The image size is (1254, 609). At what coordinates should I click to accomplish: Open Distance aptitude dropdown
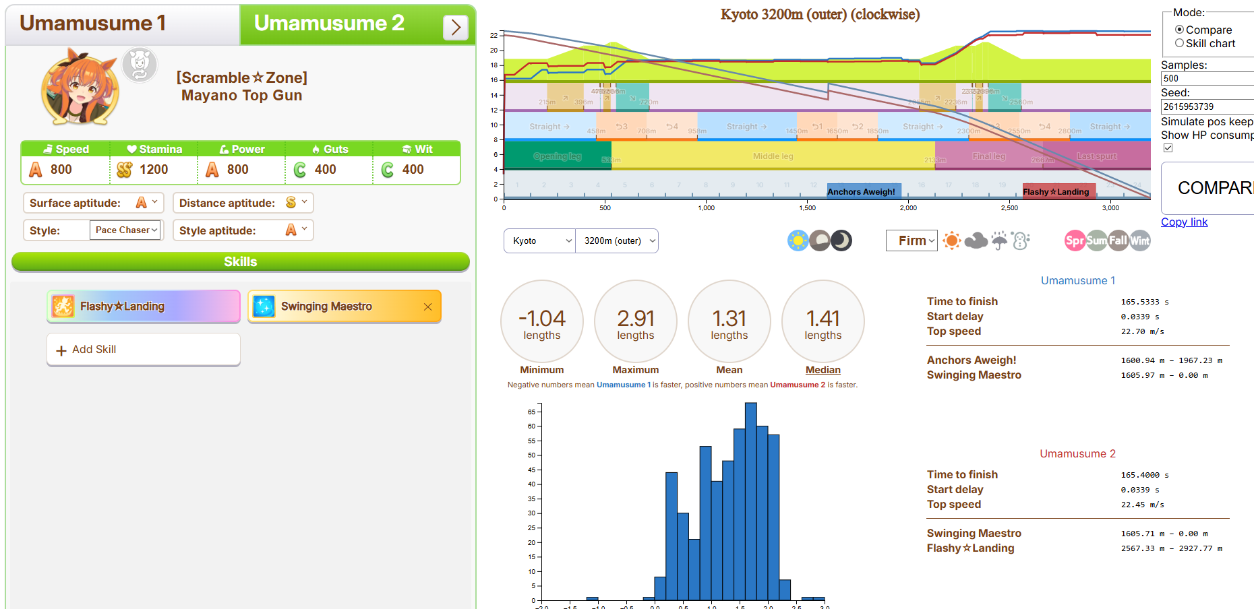point(297,202)
